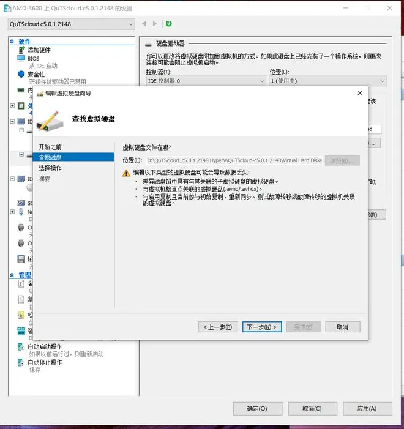Open the 位置 1 (使用中) dropdown
The width and height of the screenshot is (404, 429).
pos(327,81)
